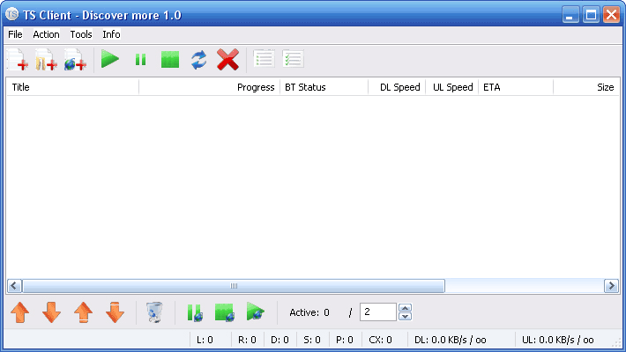Click the first orange down arrow

click(x=51, y=312)
